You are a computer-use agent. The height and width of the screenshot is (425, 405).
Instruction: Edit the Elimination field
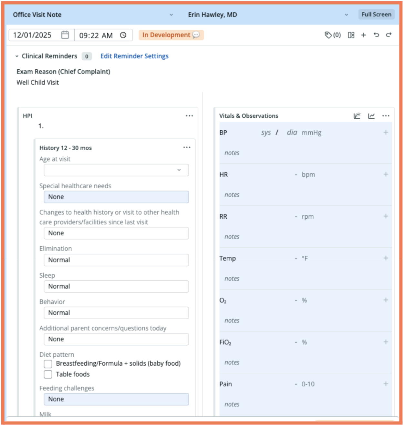[x=116, y=260]
